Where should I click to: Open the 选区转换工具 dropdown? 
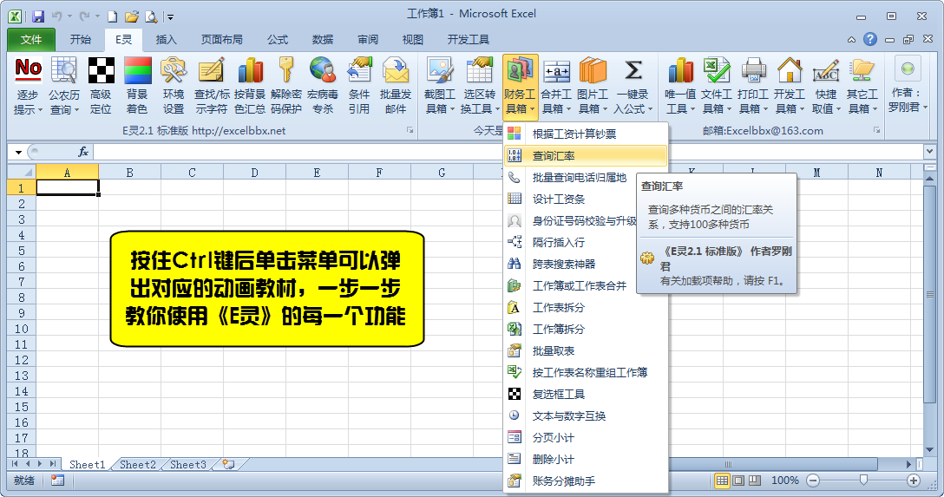(x=480, y=86)
